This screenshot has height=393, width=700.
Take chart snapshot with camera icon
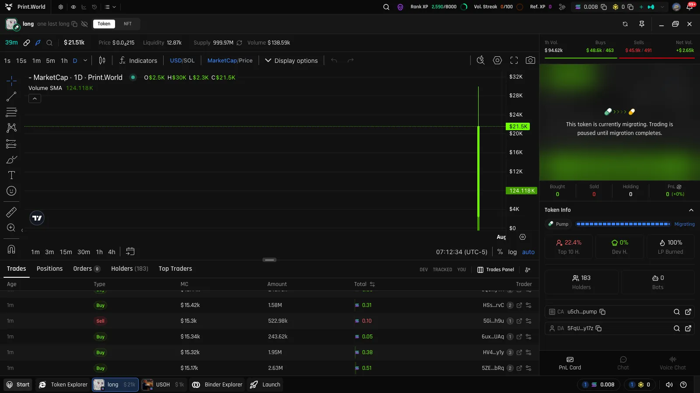point(530,61)
